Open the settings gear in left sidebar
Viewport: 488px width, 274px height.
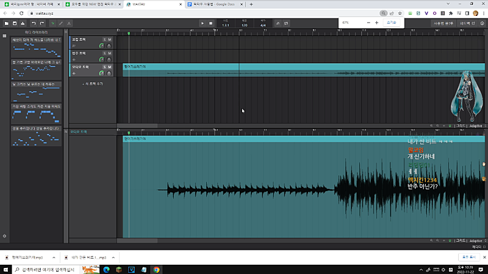click(x=4, y=236)
